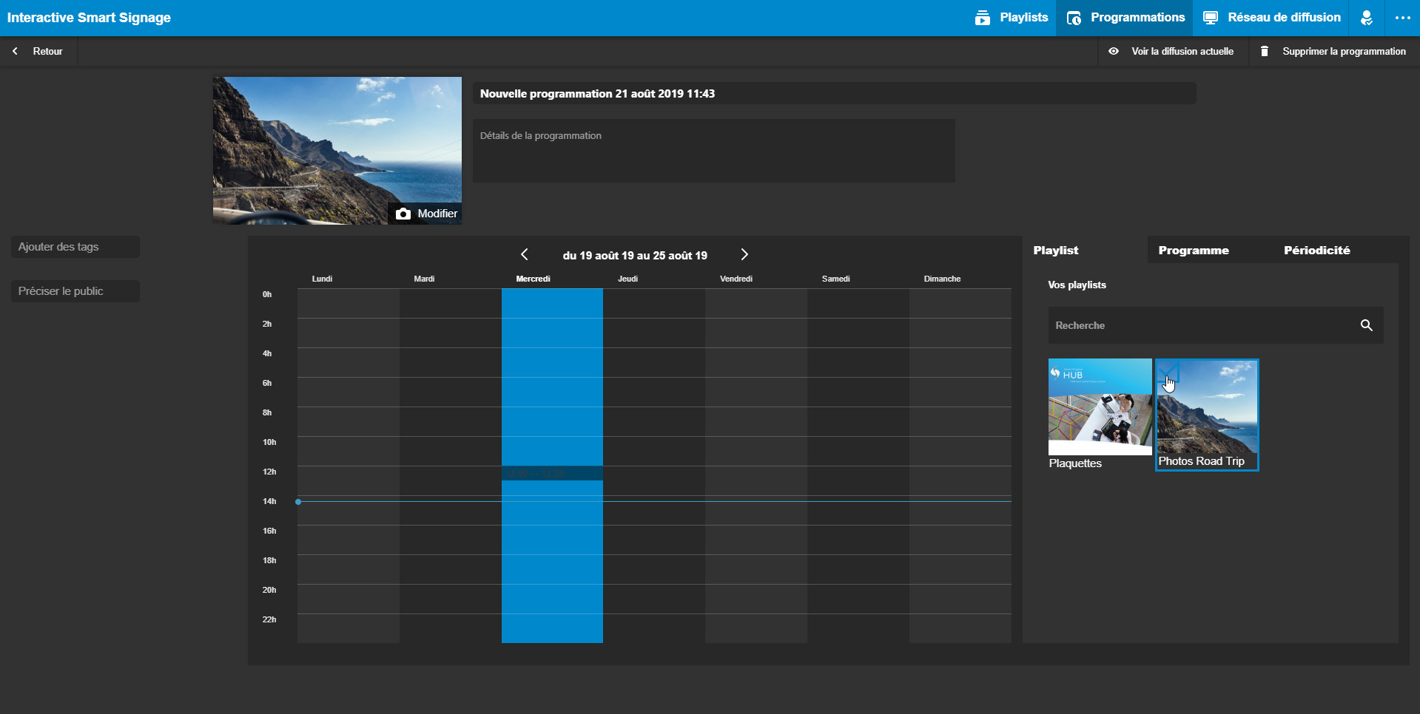
Task: Click Supprimer la programmation
Action: 1333,51
